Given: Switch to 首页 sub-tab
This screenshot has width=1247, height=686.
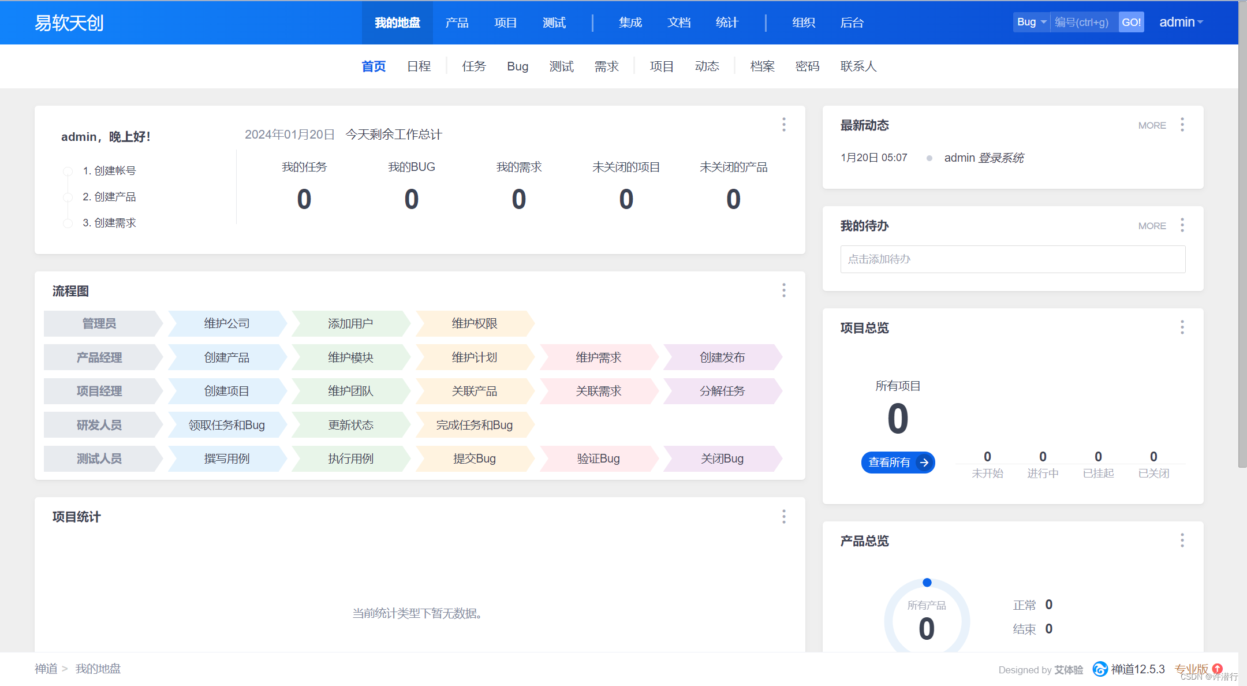Looking at the screenshot, I should point(374,66).
